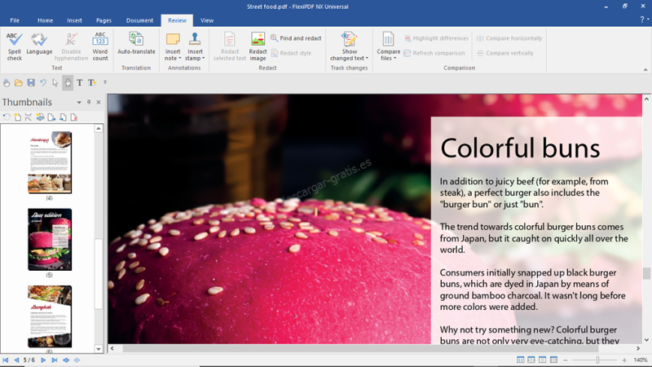Click Find and redact
The image size is (652, 367).
click(296, 38)
